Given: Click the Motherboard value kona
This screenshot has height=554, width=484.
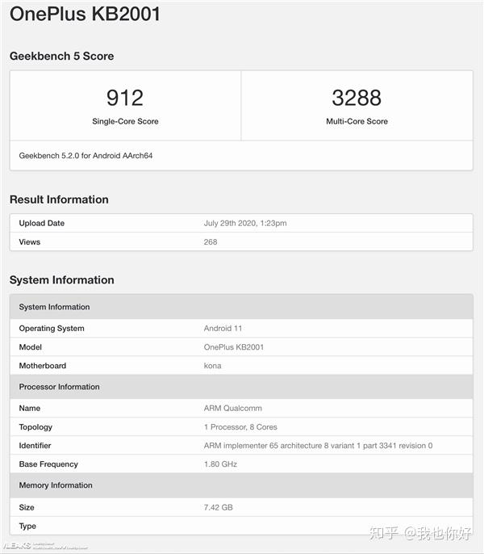Looking at the screenshot, I should pyautogui.click(x=212, y=366).
